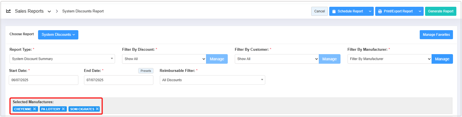The image size is (462, 117).
Task: Click the Schedule Report button
Action: [x=348, y=11]
